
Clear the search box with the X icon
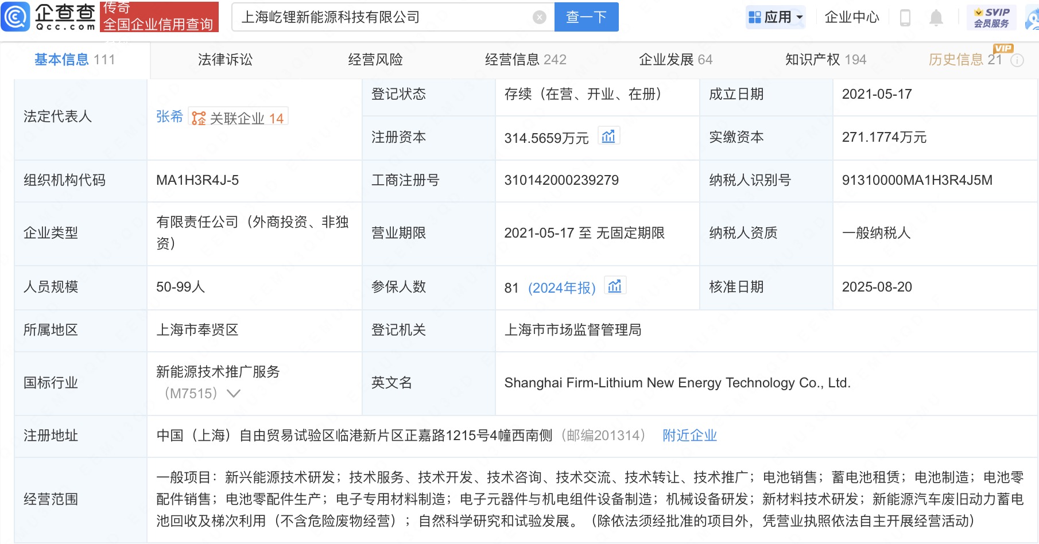[x=540, y=17]
